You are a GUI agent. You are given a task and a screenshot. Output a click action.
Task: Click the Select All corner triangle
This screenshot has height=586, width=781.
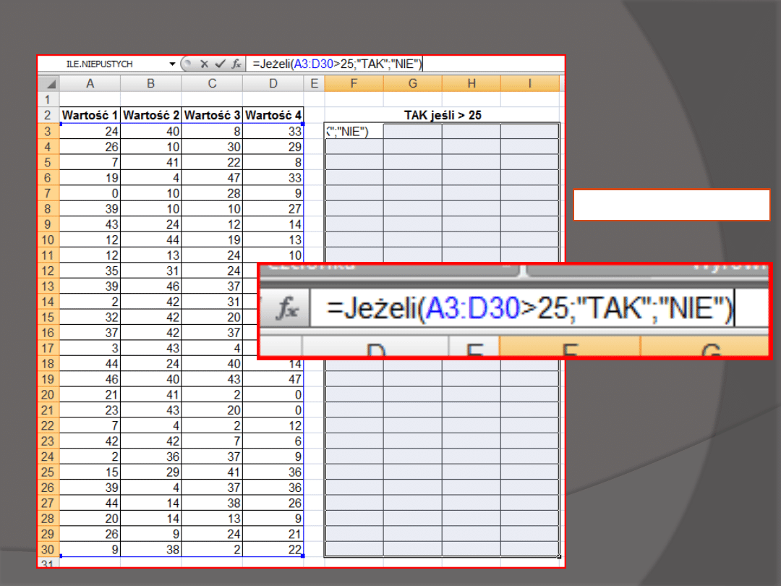48,84
